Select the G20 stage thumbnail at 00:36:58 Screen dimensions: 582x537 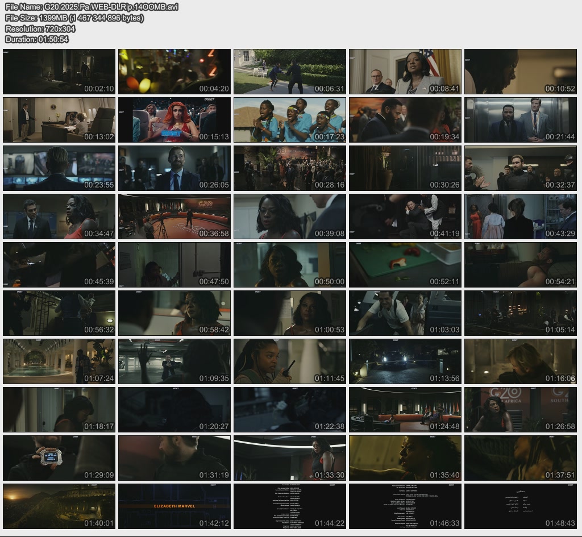point(174,217)
